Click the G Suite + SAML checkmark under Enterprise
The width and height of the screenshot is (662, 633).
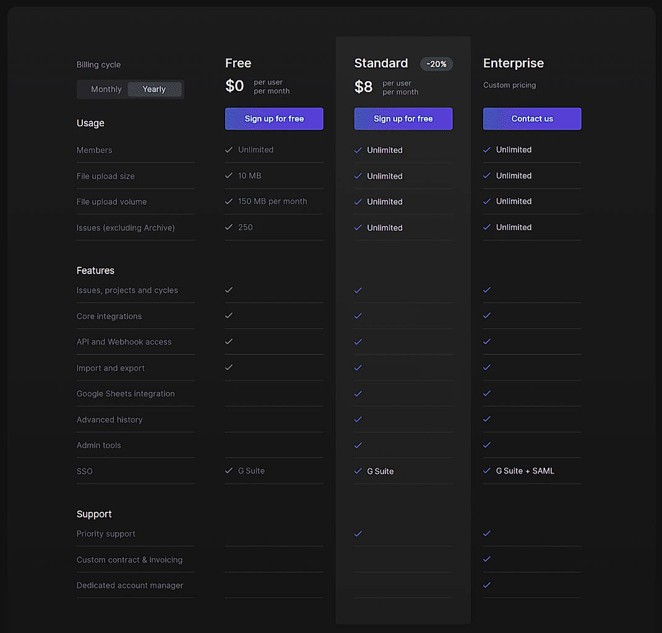tap(487, 471)
